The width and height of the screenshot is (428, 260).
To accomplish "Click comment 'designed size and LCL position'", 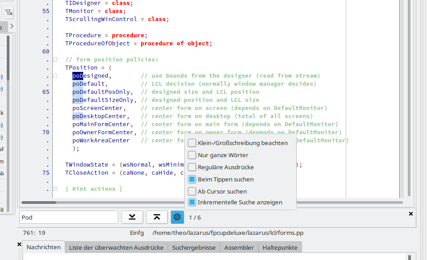I will pyautogui.click(x=205, y=92).
